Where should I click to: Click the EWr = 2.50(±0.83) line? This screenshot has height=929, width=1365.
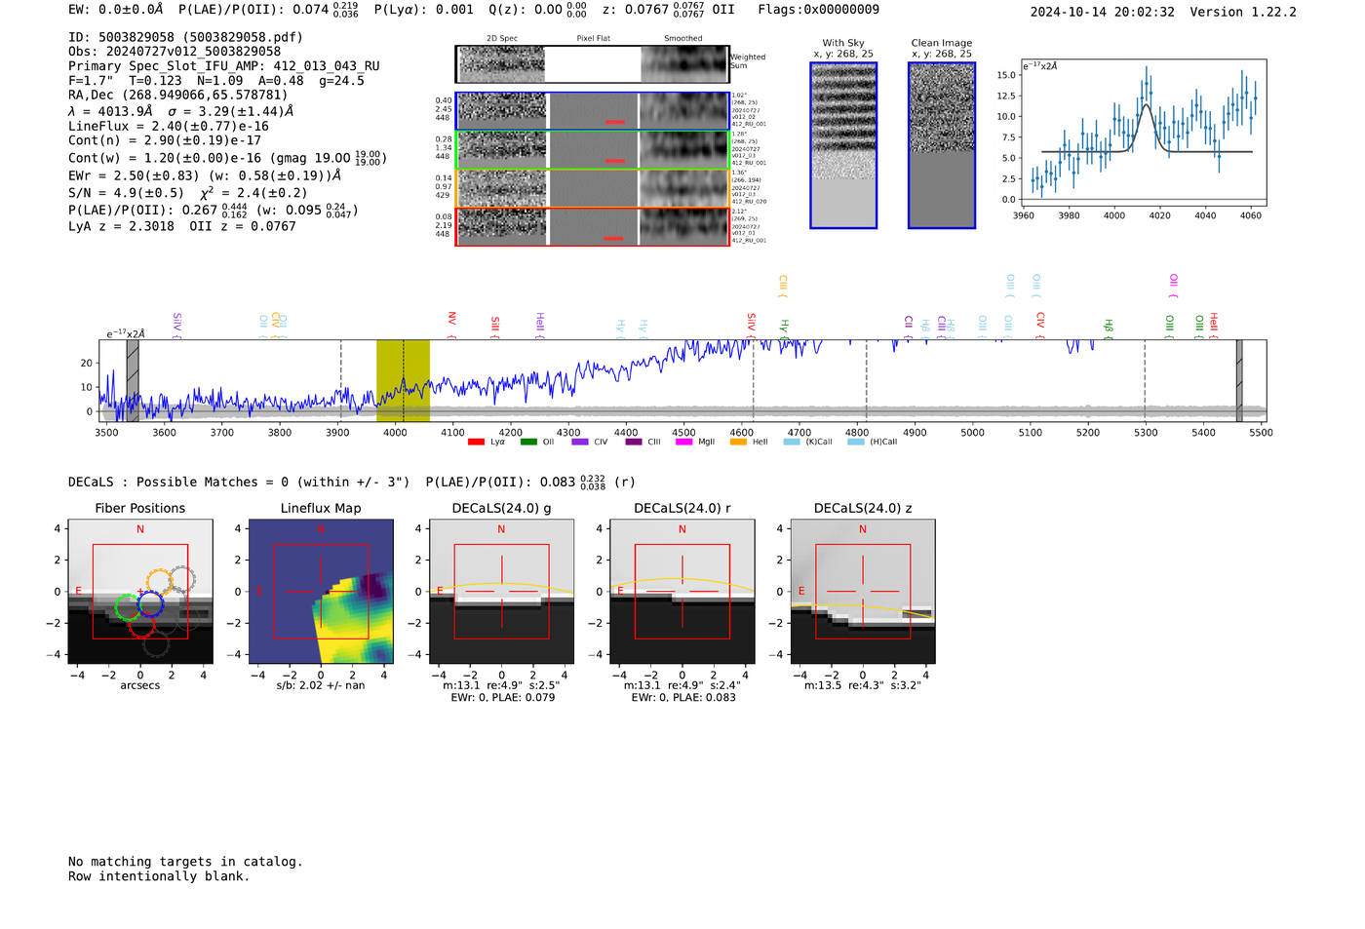pos(205,175)
